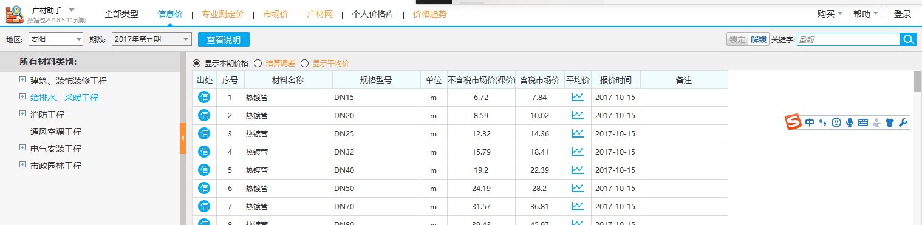Select the 显示本期价格 radio button

pos(196,63)
